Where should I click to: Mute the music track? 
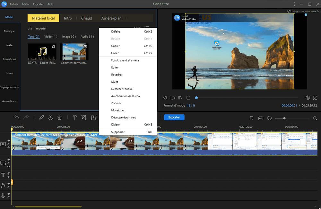[9, 184]
